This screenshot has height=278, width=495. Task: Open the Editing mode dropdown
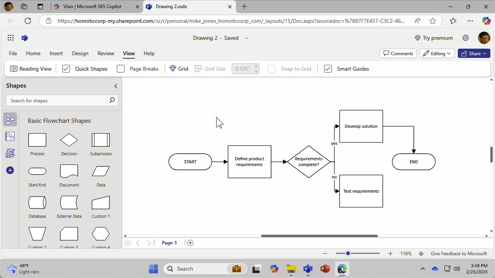437,53
